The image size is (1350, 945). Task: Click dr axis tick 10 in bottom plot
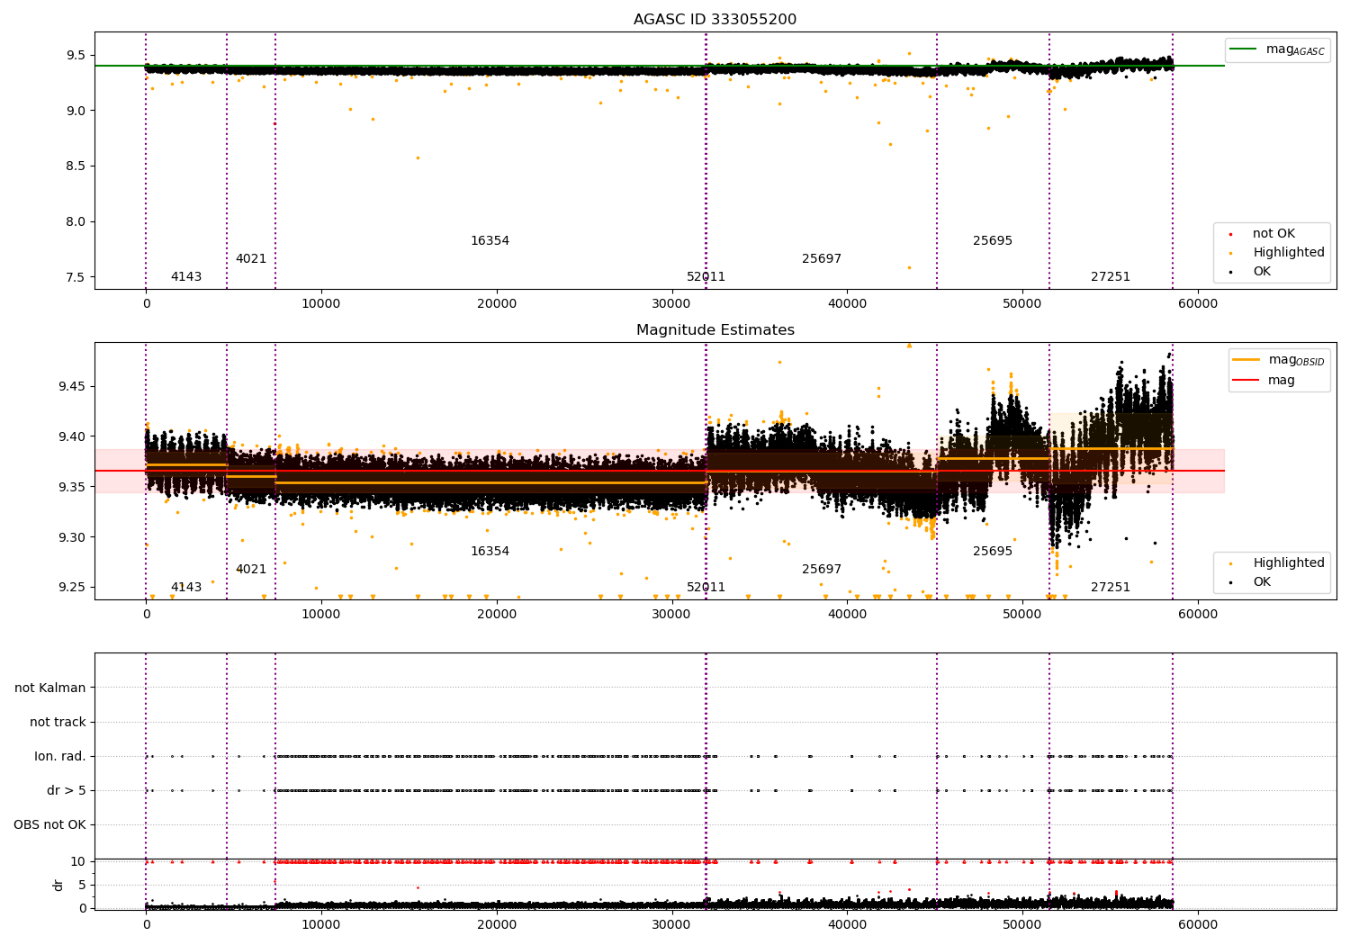(78, 861)
